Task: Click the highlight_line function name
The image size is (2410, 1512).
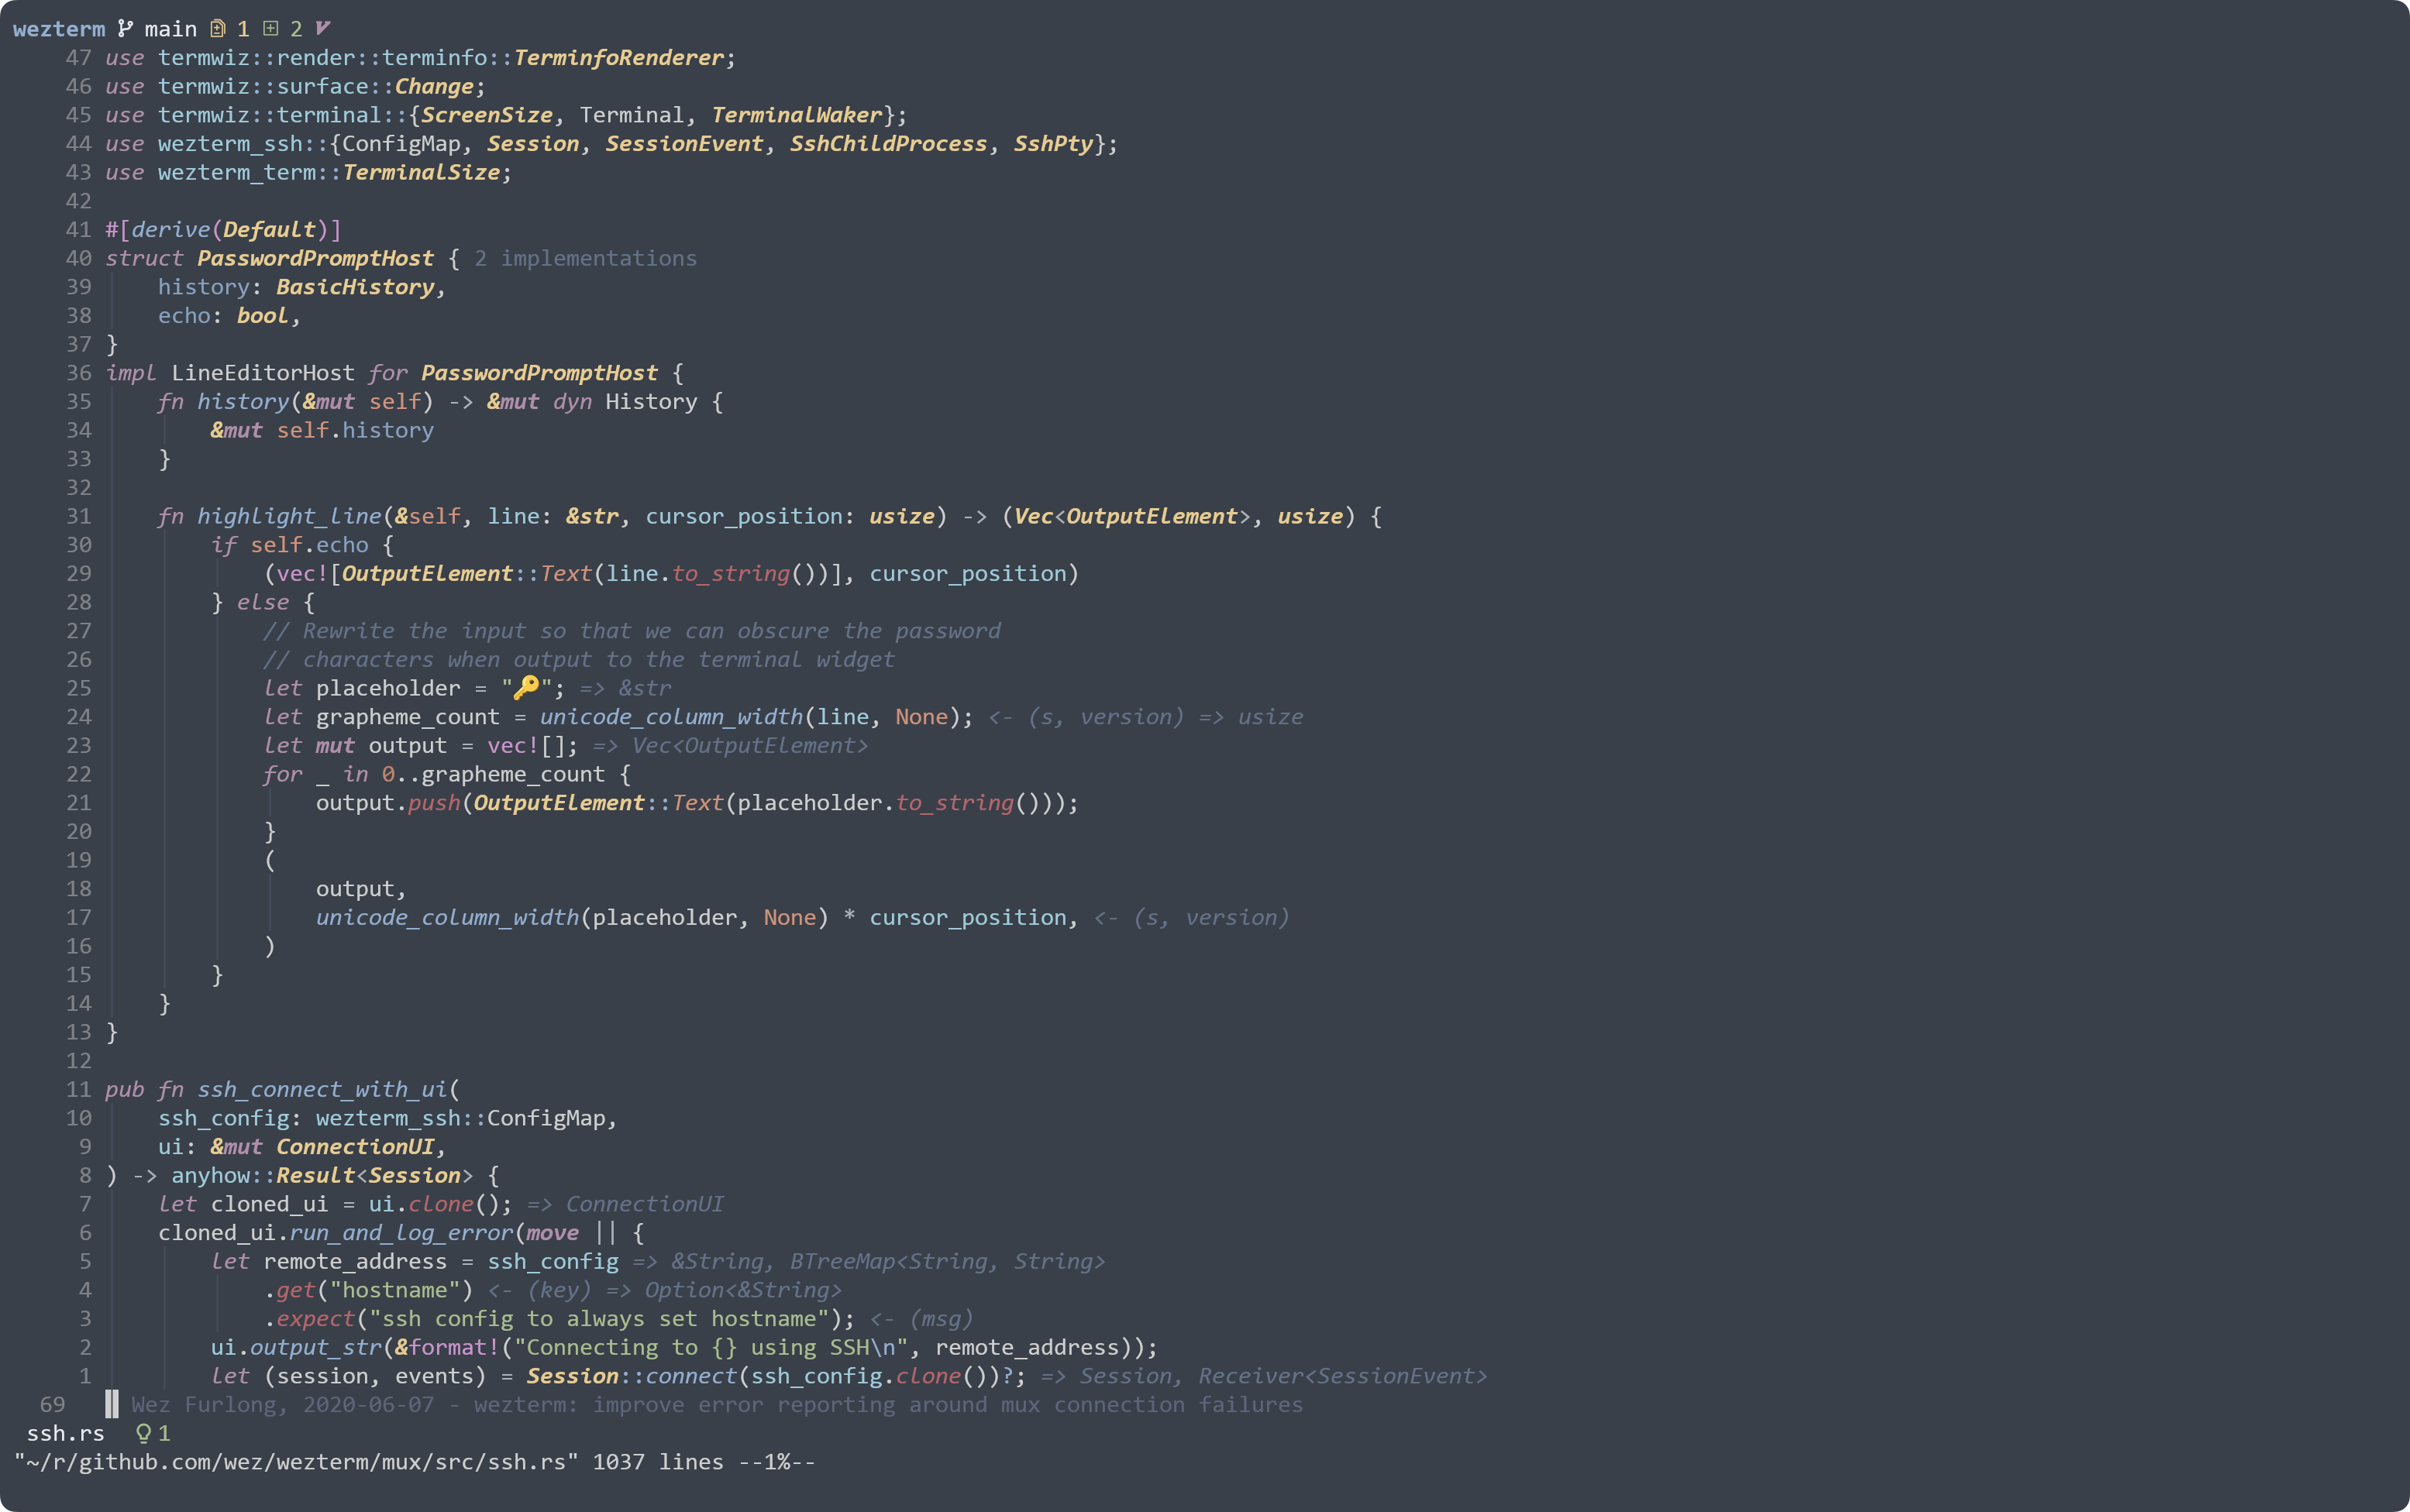Action: coord(289,516)
